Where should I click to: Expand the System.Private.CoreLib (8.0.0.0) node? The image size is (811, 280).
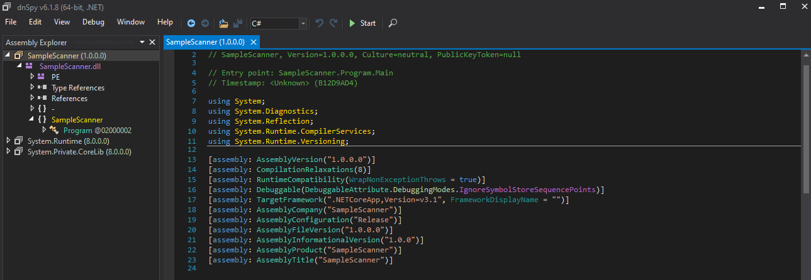tap(8, 151)
